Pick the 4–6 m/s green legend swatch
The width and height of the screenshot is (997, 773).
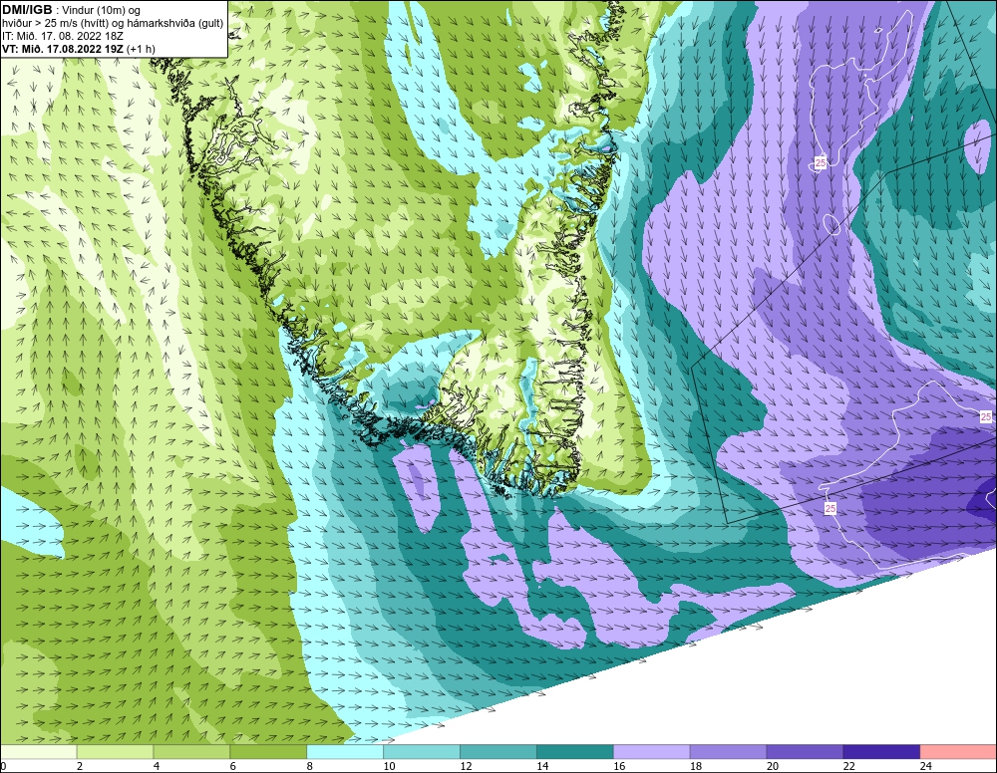coord(191,752)
